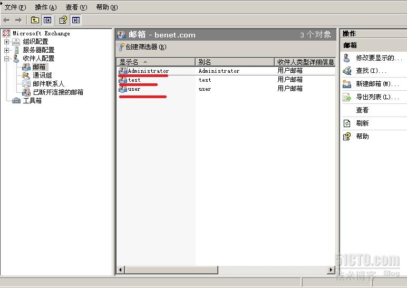Select user display name row

134,89
